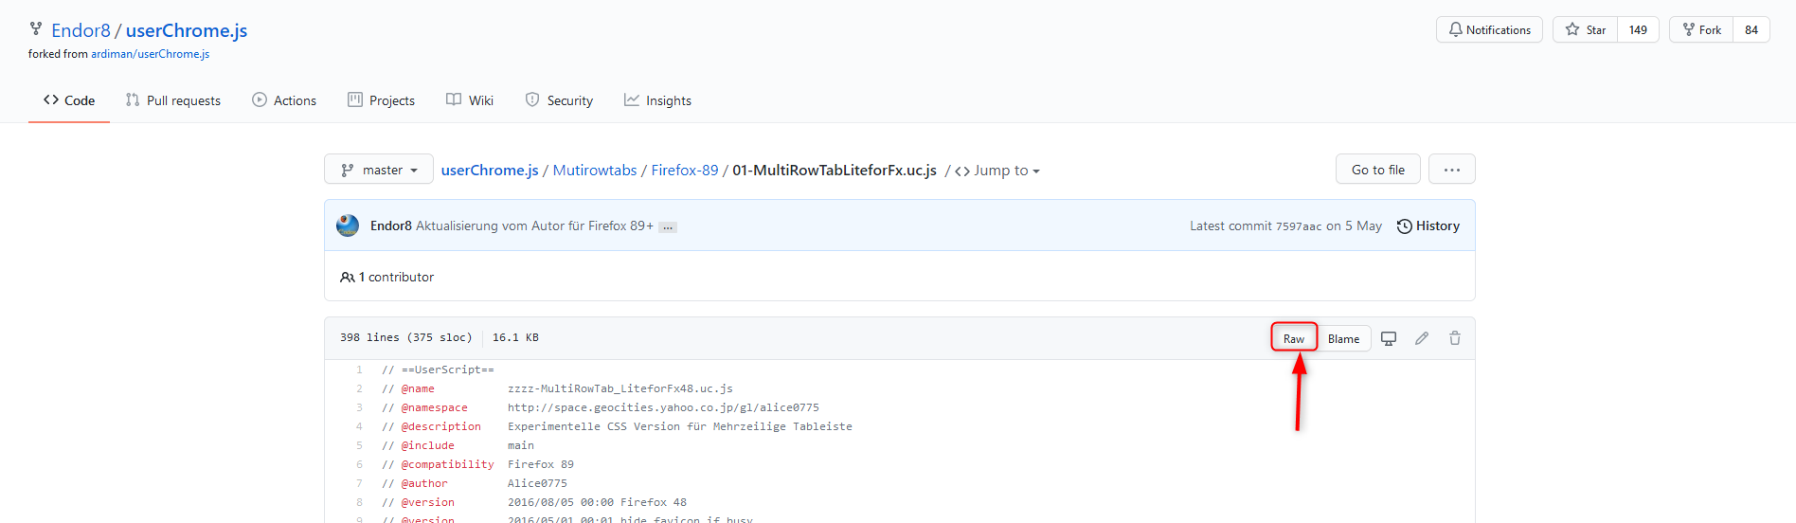Click the Endor8 avatar image
Viewport: 1796px width, 523px height.
pos(348,225)
